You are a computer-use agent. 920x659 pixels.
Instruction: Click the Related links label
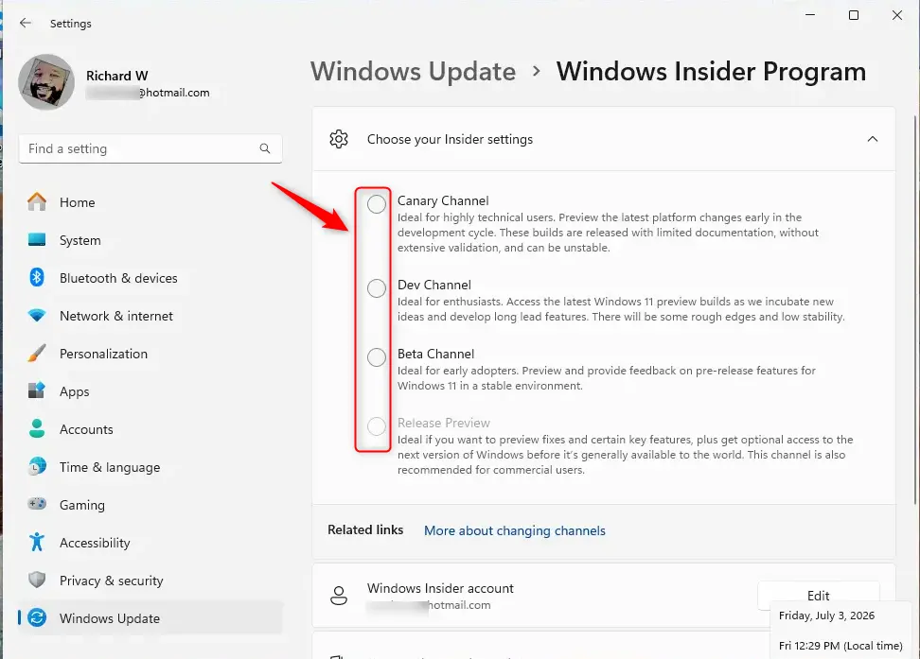[x=365, y=529]
